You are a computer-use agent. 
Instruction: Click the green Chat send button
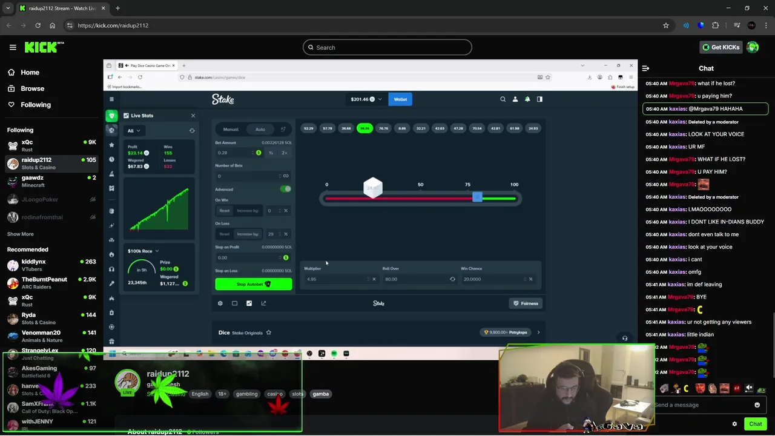(755, 424)
